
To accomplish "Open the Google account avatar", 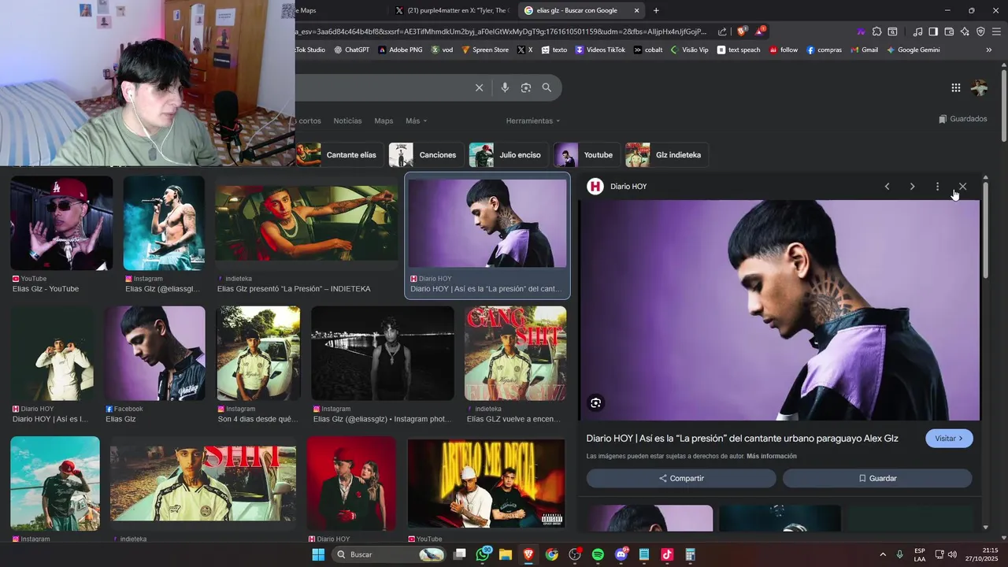I will 980,88.
